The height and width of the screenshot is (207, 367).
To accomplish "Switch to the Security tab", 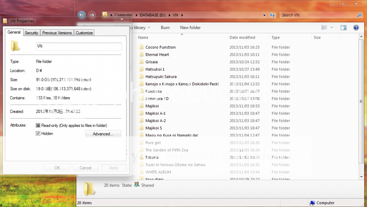I will [x=32, y=33].
